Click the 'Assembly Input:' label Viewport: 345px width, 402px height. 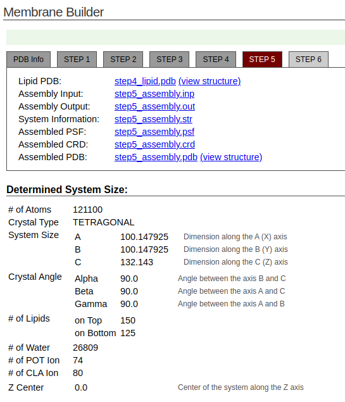[51, 94]
